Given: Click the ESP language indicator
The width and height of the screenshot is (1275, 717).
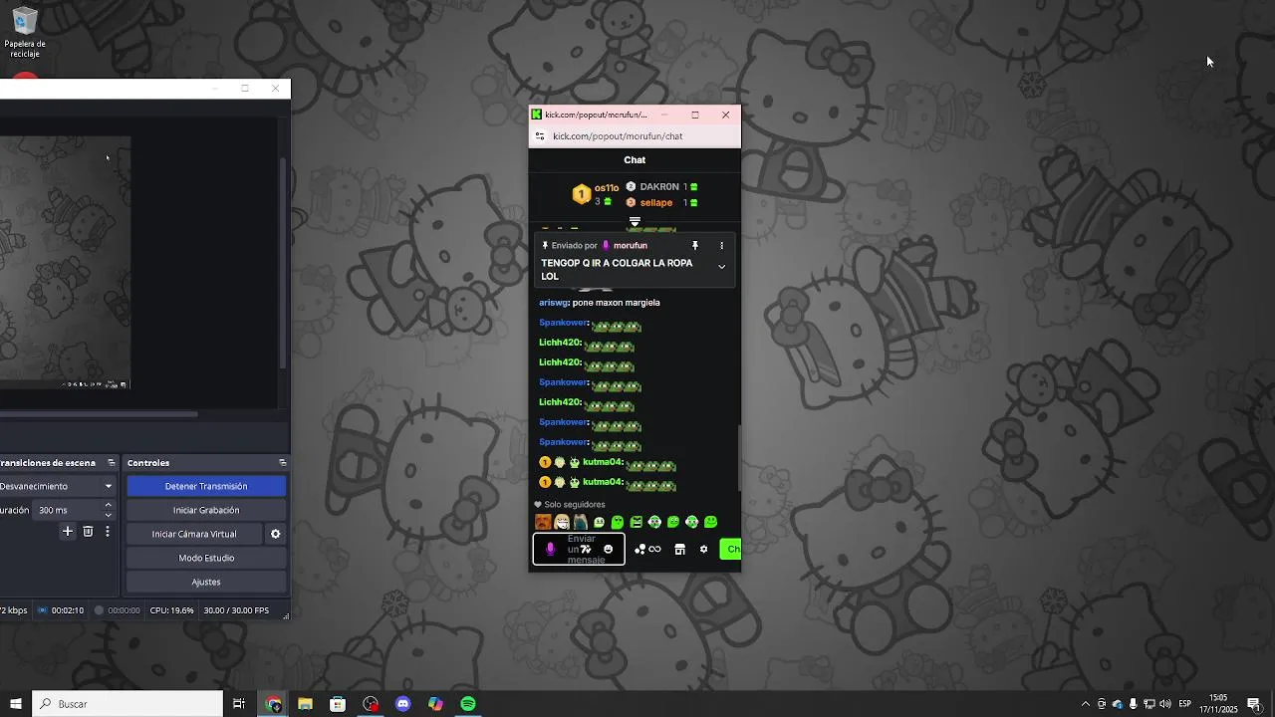Looking at the screenshot, I should (1184, 704).
